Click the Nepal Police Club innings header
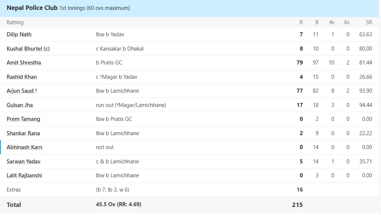Screen dimensions: 381x215 click(x=68, y=8)
